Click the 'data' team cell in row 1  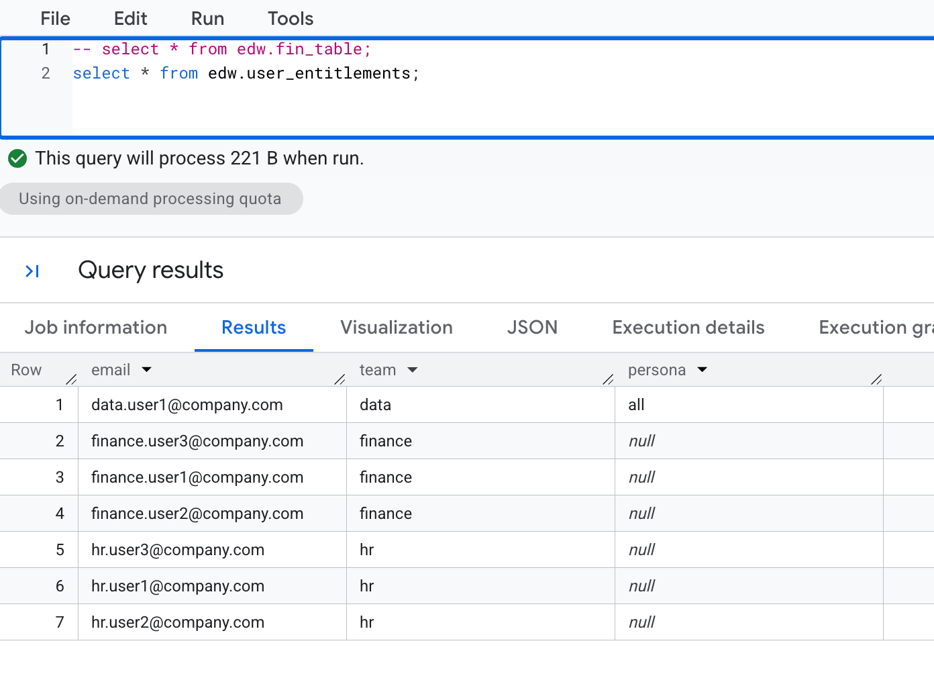tap(480, 405)
